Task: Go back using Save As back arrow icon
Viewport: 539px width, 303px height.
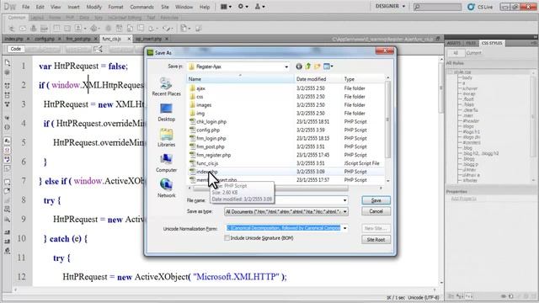Action: tap(299, 66)
